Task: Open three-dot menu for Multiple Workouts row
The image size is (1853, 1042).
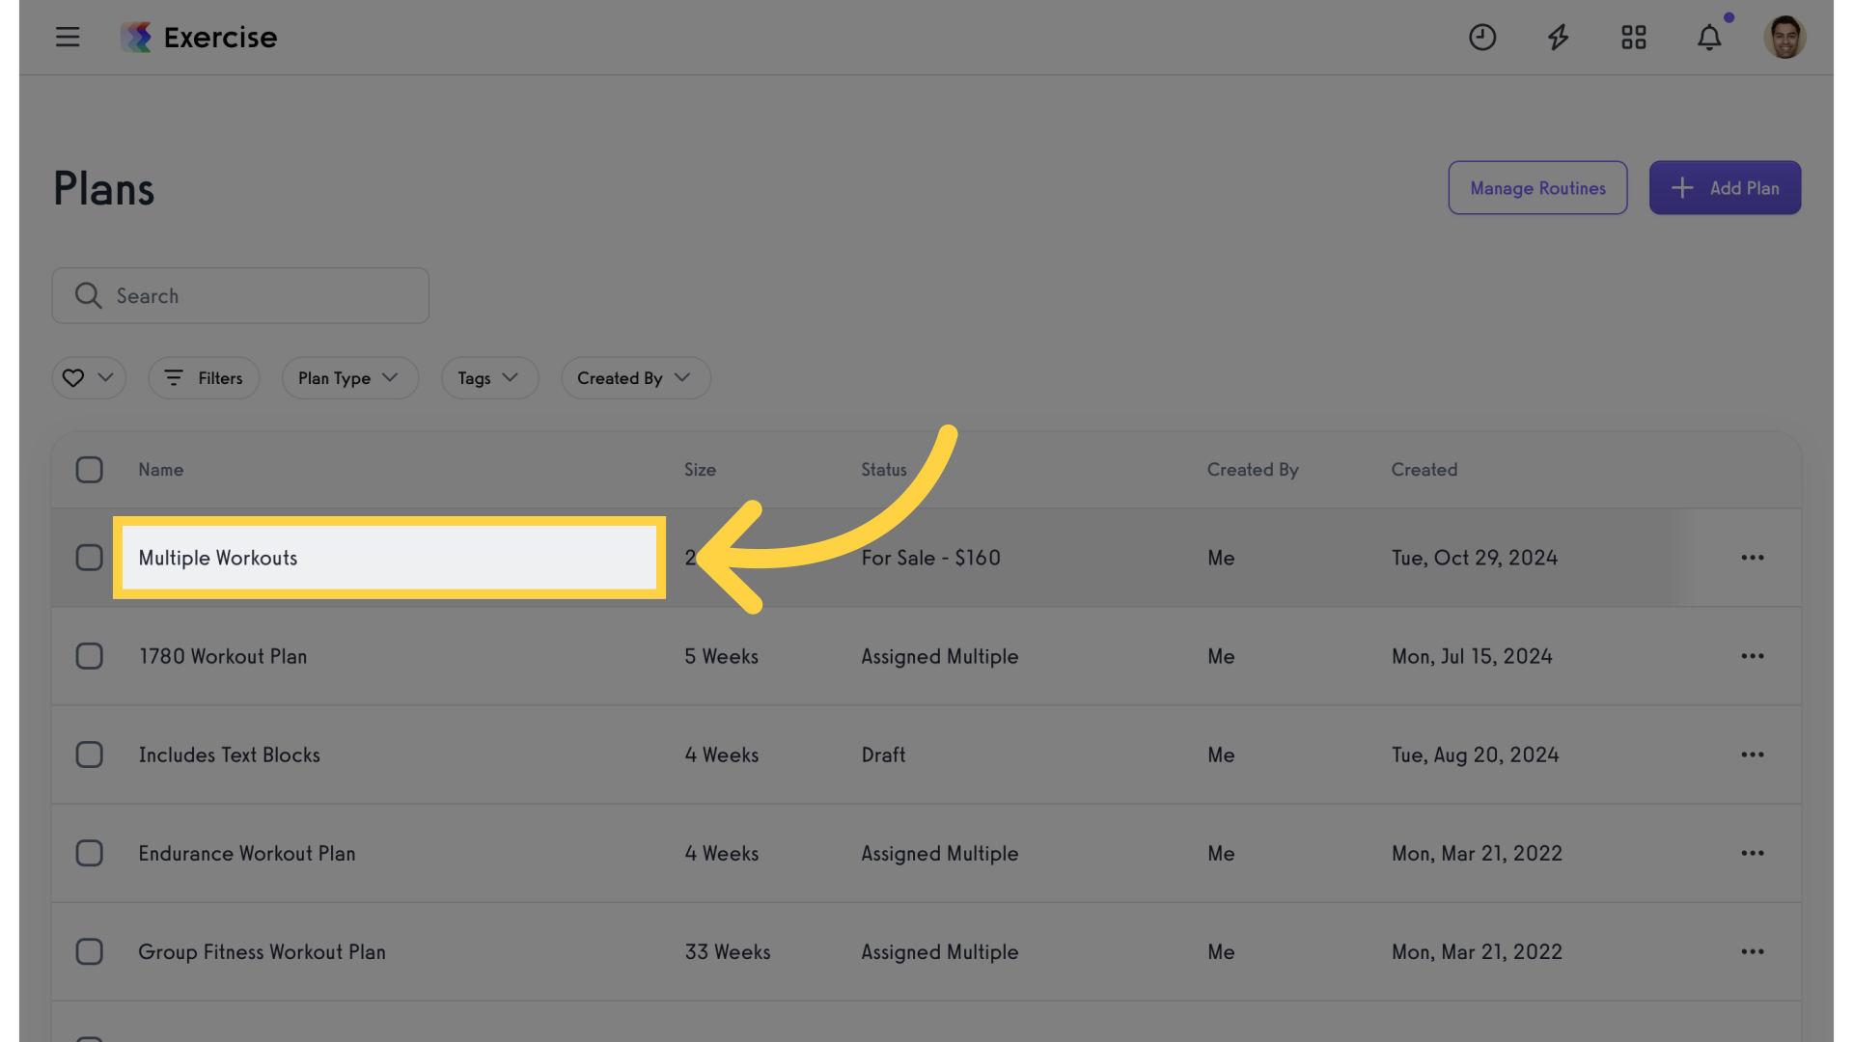Action: click(x=1753, y=558)
